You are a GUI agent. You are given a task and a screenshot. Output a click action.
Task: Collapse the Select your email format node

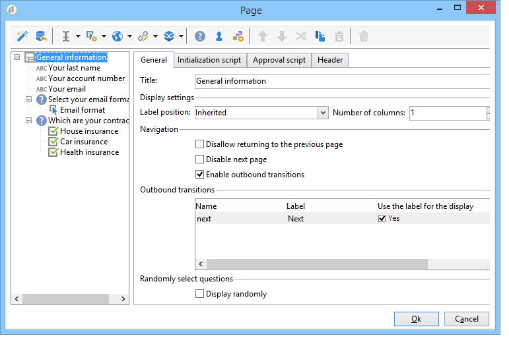coord(29,100)
